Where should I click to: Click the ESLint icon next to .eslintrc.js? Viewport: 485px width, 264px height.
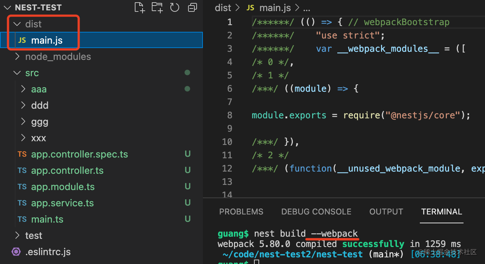pos(16,252)
